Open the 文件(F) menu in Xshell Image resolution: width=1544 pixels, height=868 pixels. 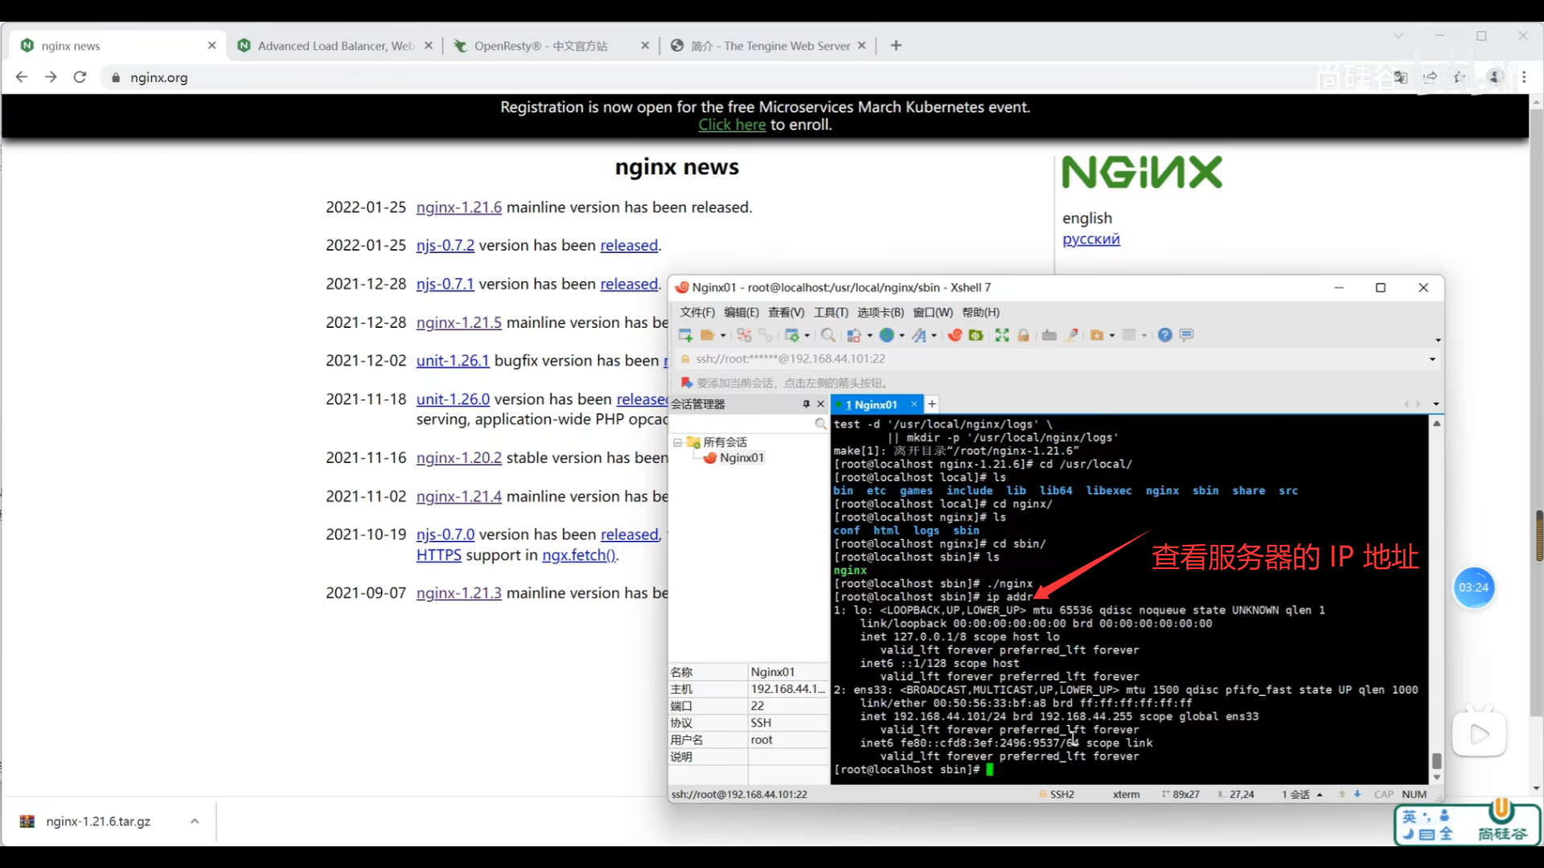coord(696,312)
